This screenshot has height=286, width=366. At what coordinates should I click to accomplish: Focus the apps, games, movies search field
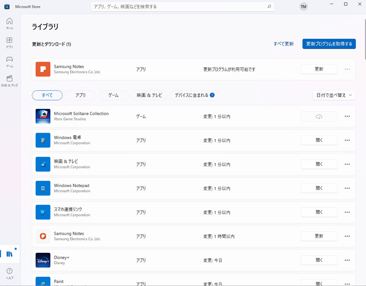[182, 7]
